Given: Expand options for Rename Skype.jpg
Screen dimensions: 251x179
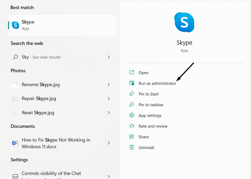Looking at the screenshot, I should coord(109,85).
